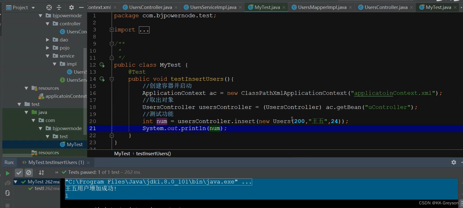The image size is (463, 208).
Task: Click line number 21 in gutter
Action: [93, 128]
